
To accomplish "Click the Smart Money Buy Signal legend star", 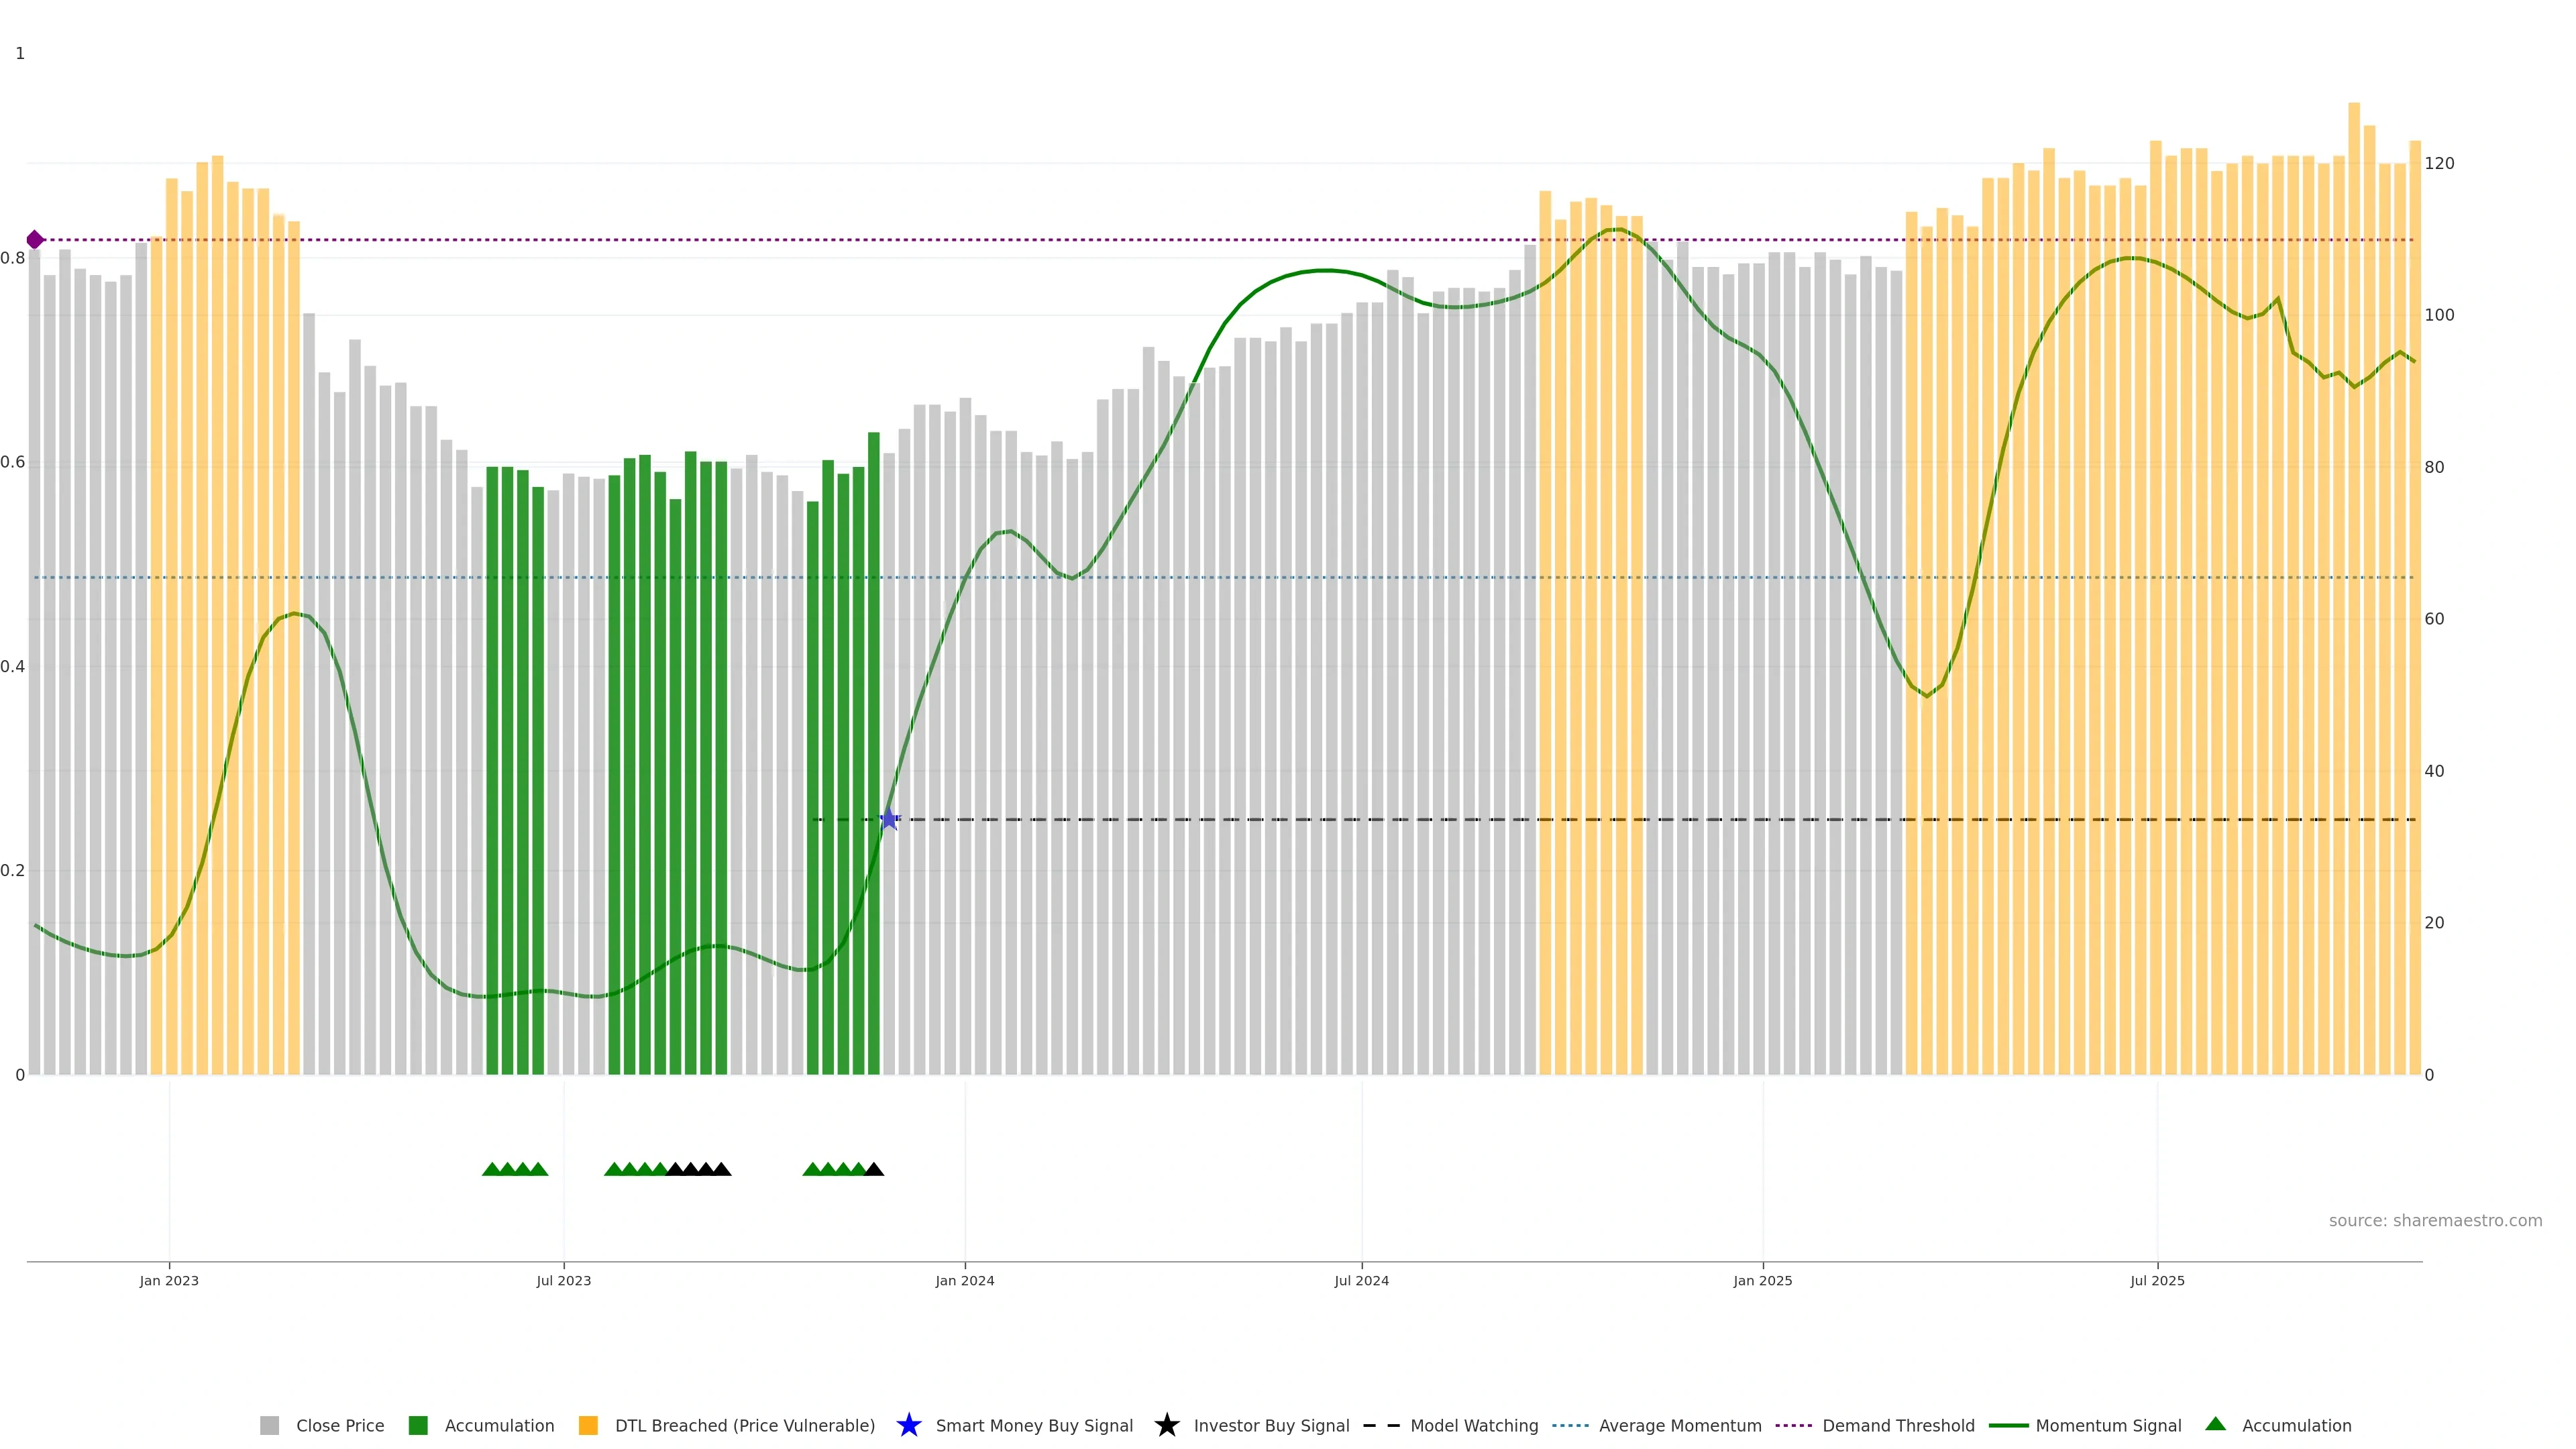I will click(x=908, y=1425).
